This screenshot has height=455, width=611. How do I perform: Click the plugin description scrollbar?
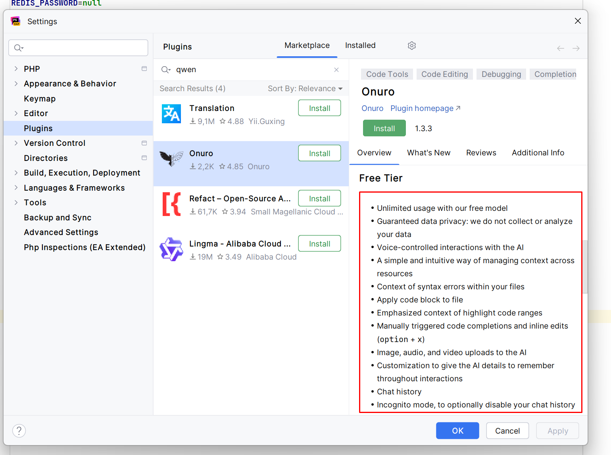click(585, 267)
